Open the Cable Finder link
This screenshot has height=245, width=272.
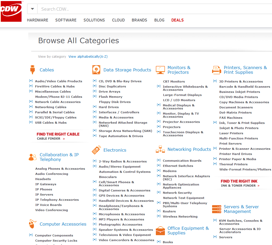click(51, 139)
